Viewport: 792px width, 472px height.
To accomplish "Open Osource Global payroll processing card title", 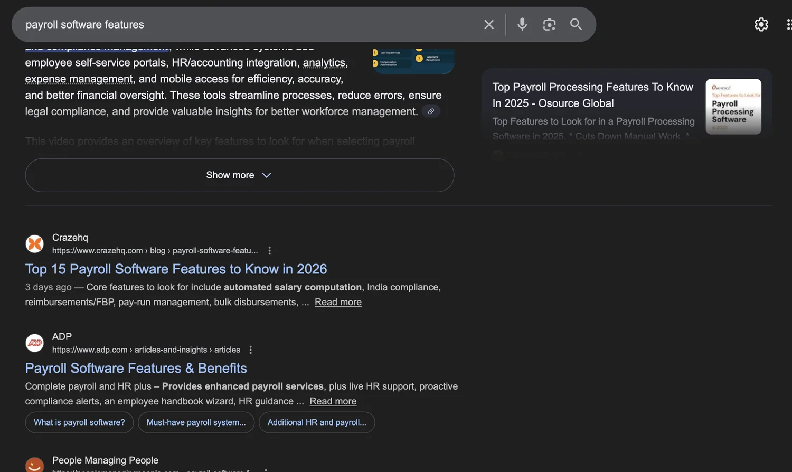I will pos(592,95).
